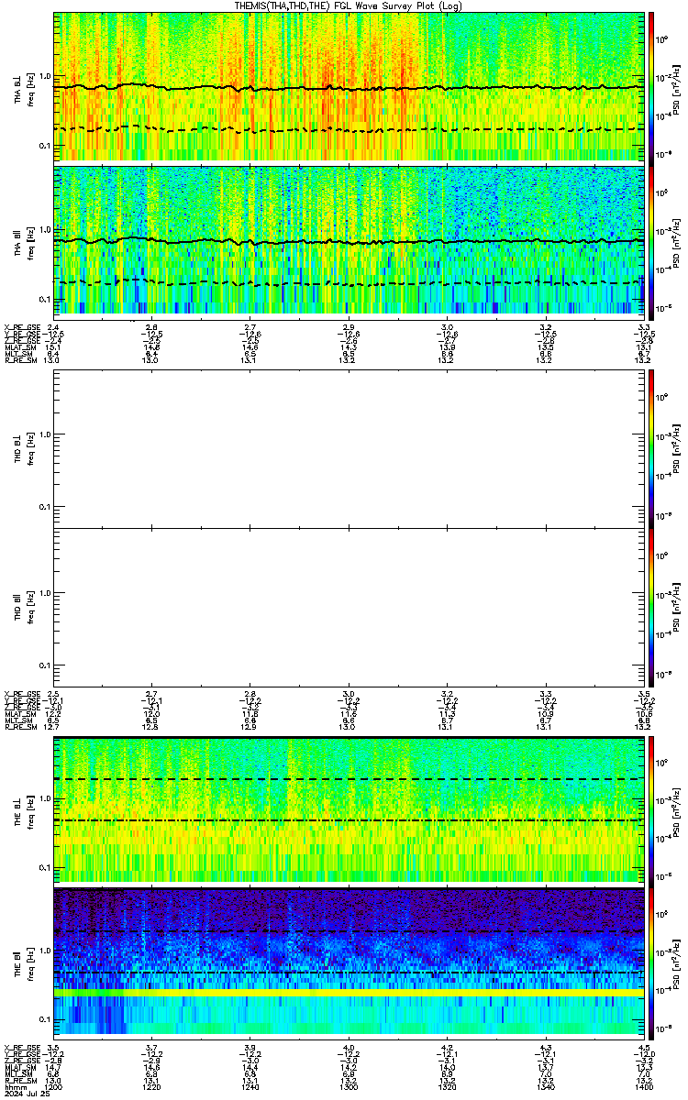Click the color bar beside THD B⊥ panel

click(x=651, y=449)
